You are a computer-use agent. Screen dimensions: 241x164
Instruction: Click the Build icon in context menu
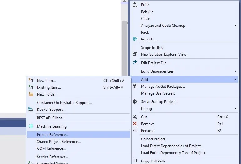(135, 5)
